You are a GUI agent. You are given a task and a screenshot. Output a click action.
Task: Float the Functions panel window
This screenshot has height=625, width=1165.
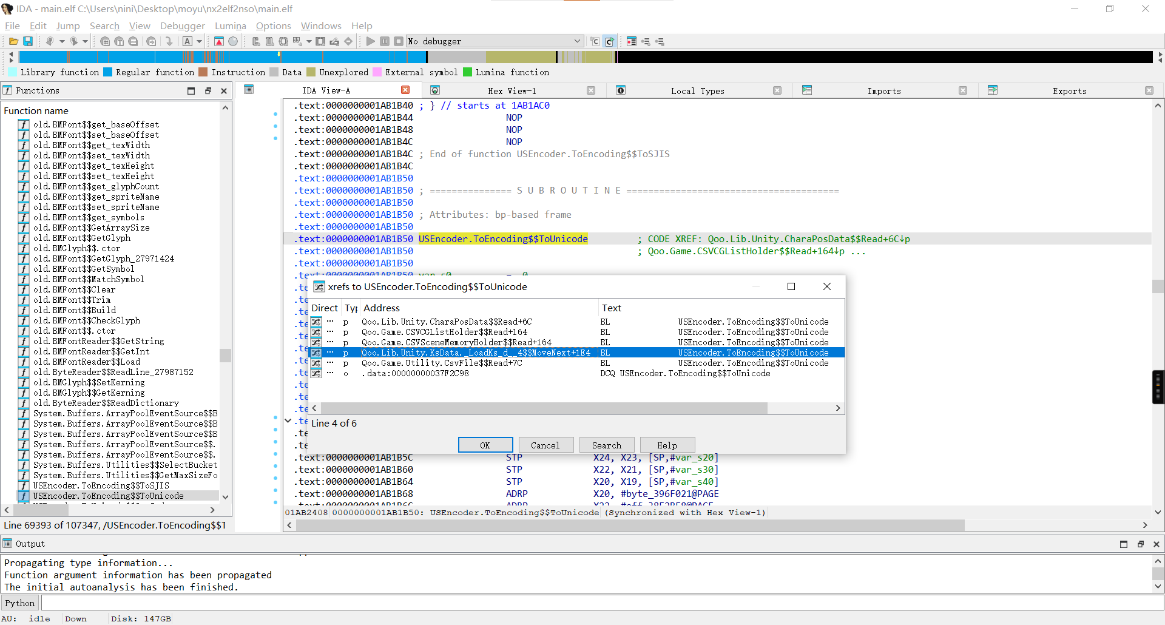(208, 91)
